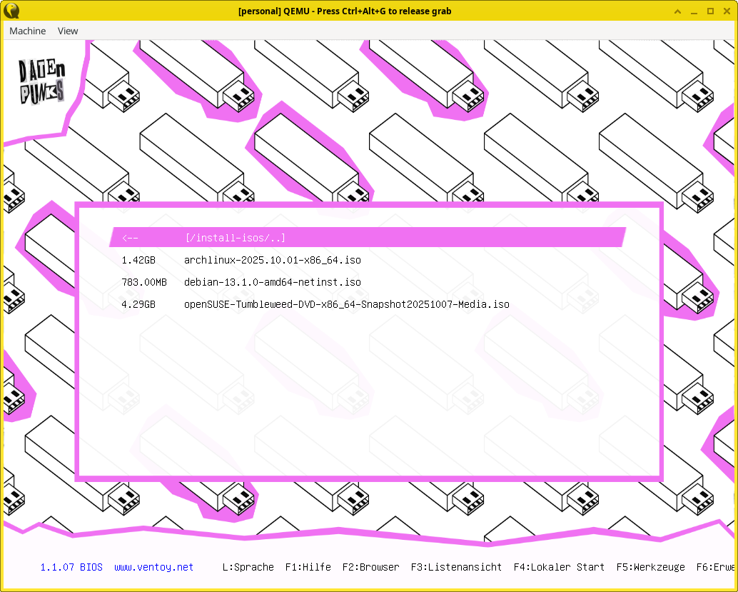738x592 pixels.
Task: Open the View menu
Action: [x=68, y=31]
